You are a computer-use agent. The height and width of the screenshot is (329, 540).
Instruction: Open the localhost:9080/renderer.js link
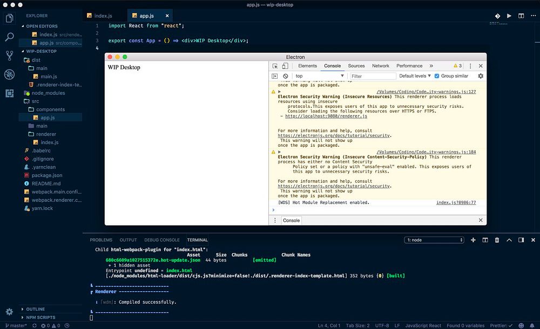326,116
